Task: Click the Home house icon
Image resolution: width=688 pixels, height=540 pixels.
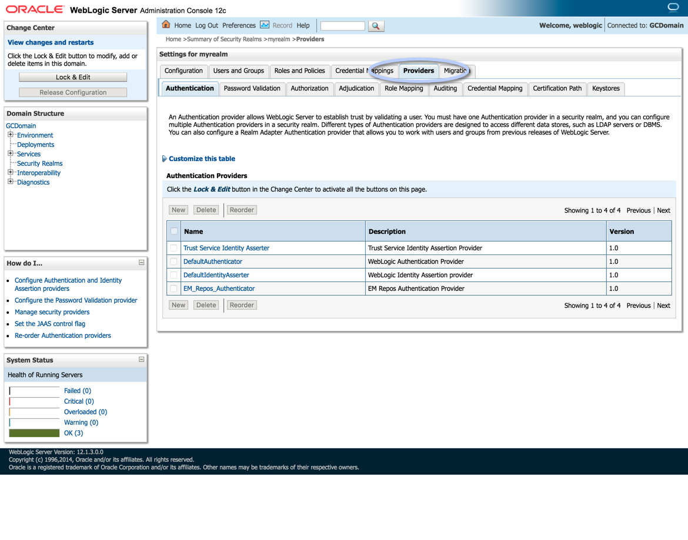Action: [166, 25]
